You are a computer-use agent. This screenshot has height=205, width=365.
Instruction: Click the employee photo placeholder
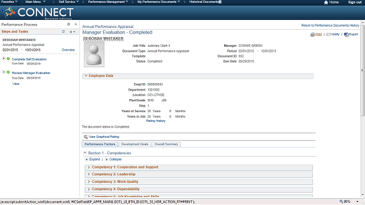click(94, 55)
